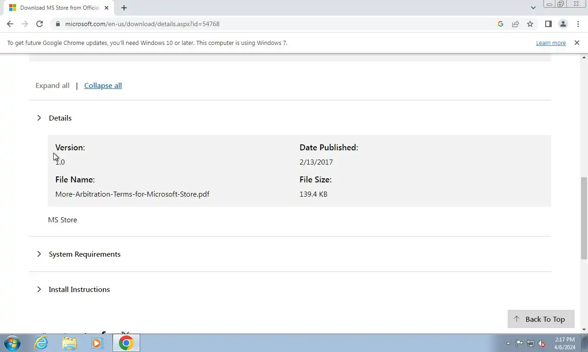Reload the current page
This screenshot has height=352, width=588.
coord(40,24)
